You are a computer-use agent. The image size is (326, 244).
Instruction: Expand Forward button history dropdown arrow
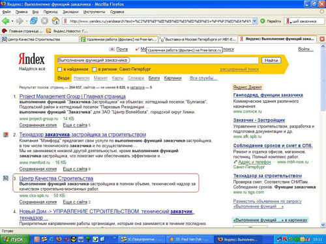coord(27,21)
